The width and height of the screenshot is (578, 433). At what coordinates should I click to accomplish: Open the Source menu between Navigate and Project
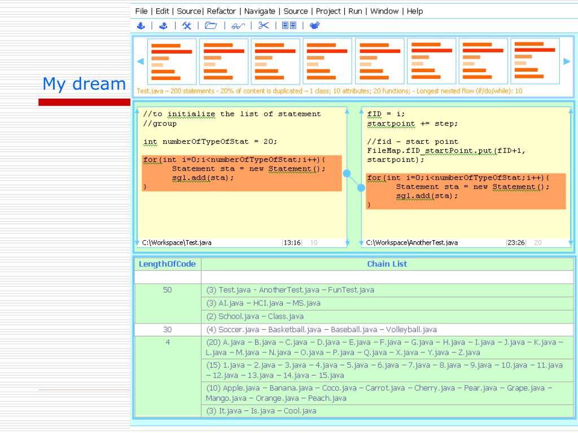(x=296, y=11)
